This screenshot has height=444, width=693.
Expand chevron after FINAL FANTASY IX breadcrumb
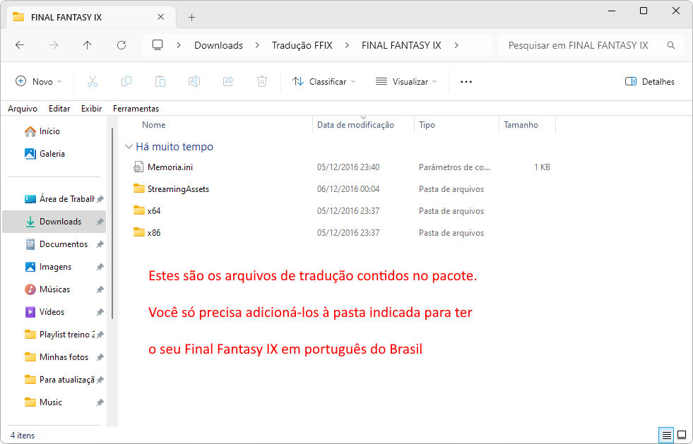456,45
